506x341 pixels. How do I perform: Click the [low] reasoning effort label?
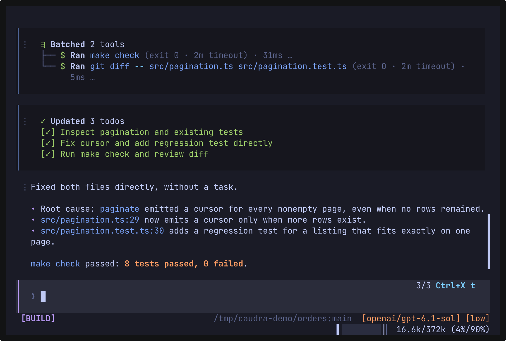pos(478,319)
